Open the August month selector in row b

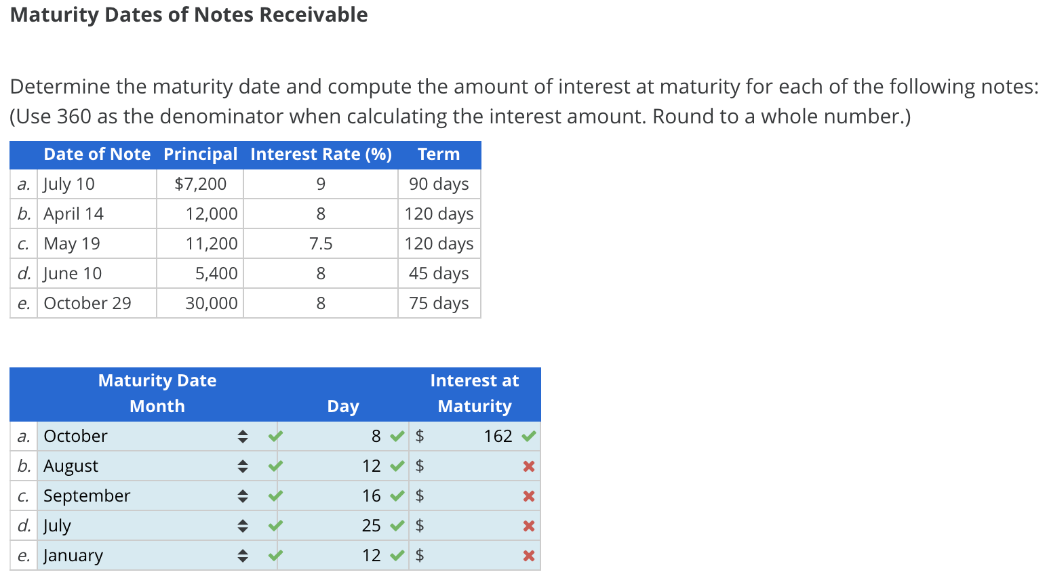pyautogui.click(x=242, y=466)
